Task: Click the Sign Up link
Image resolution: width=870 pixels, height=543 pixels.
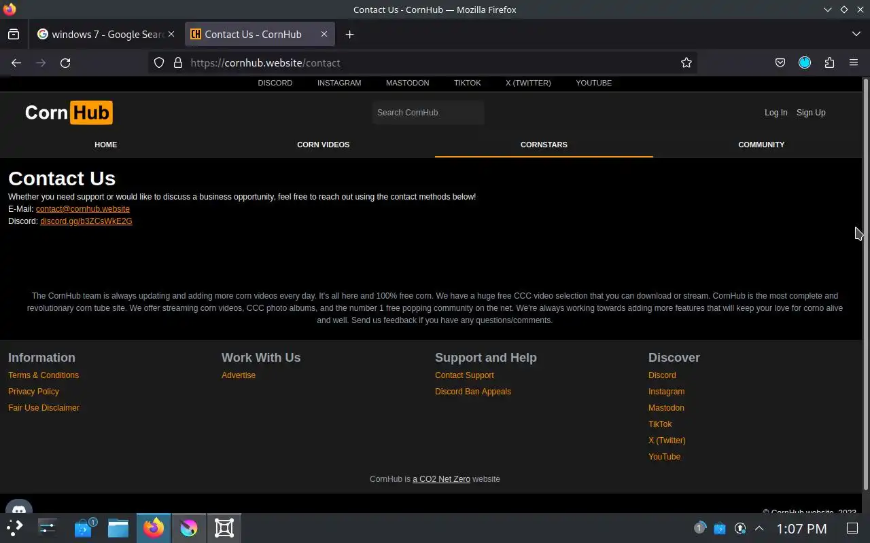Action: click(x=811, y=113)
